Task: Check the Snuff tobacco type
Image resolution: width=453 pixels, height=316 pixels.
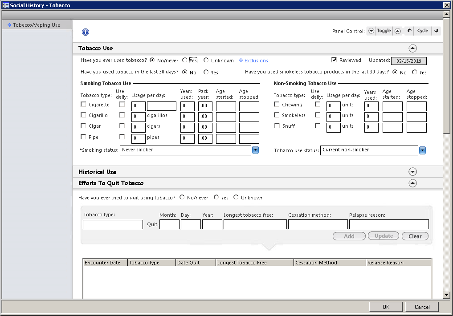Action: 277,126
